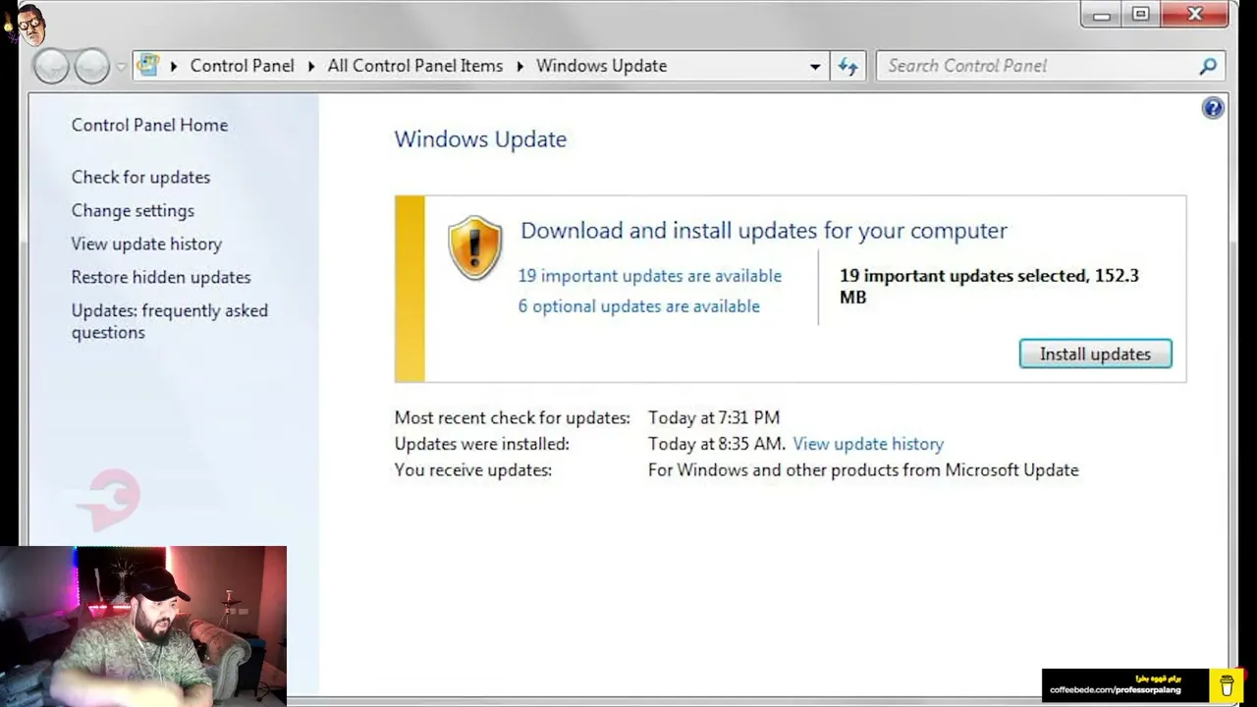Open Control Panel Home
The width and height of the screenshot is (1257, 707).
pos(149,125)
